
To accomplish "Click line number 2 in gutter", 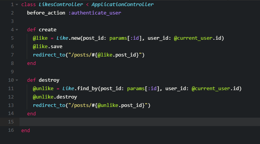I will point(12,13).
